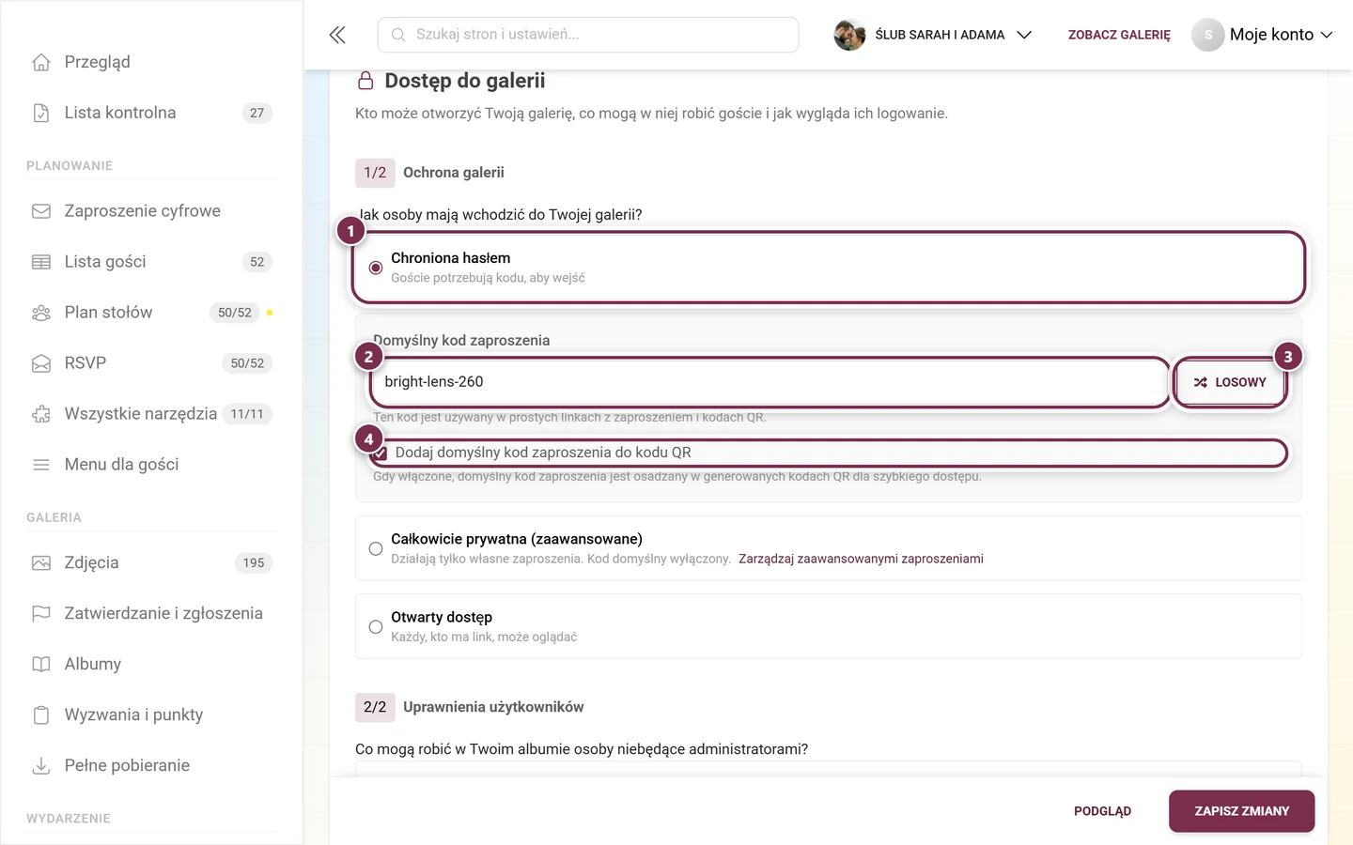Click the 'Uprawnienia użytkowników' section heading
This screenshot has width=1353, height=845.
(493, 707)
